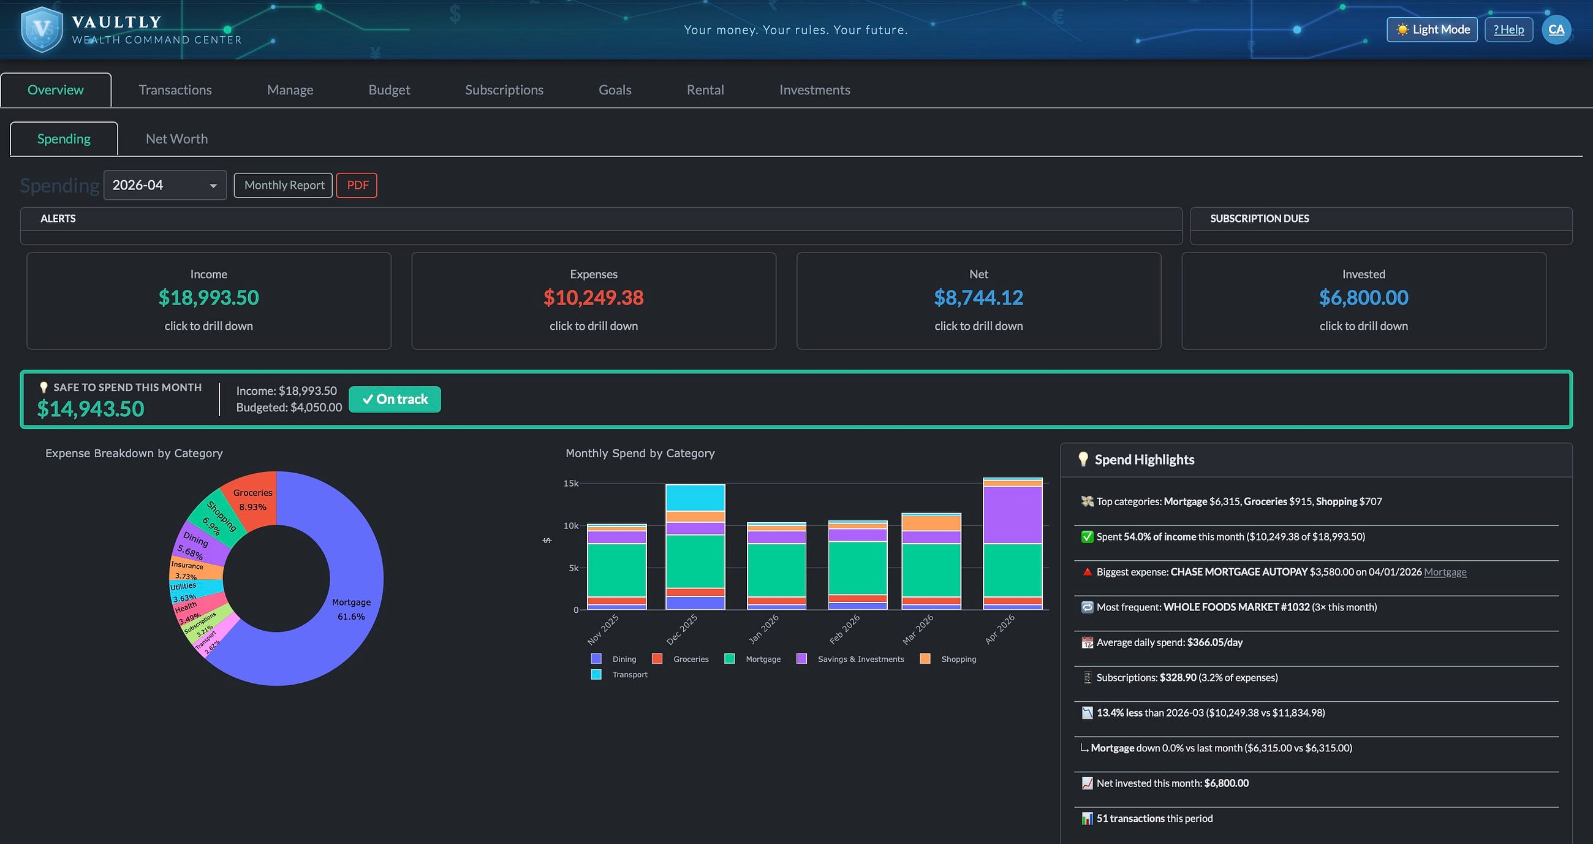Click the money icon on Top categories row
This screenshot has width=1593, height=844.
(1086, 501)
